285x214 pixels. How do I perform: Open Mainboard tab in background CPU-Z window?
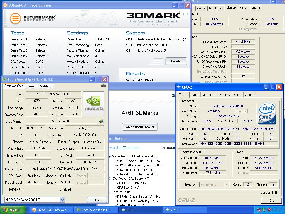216,8
